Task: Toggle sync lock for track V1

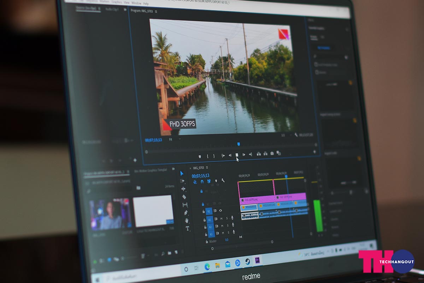Action: coord(215,211)
